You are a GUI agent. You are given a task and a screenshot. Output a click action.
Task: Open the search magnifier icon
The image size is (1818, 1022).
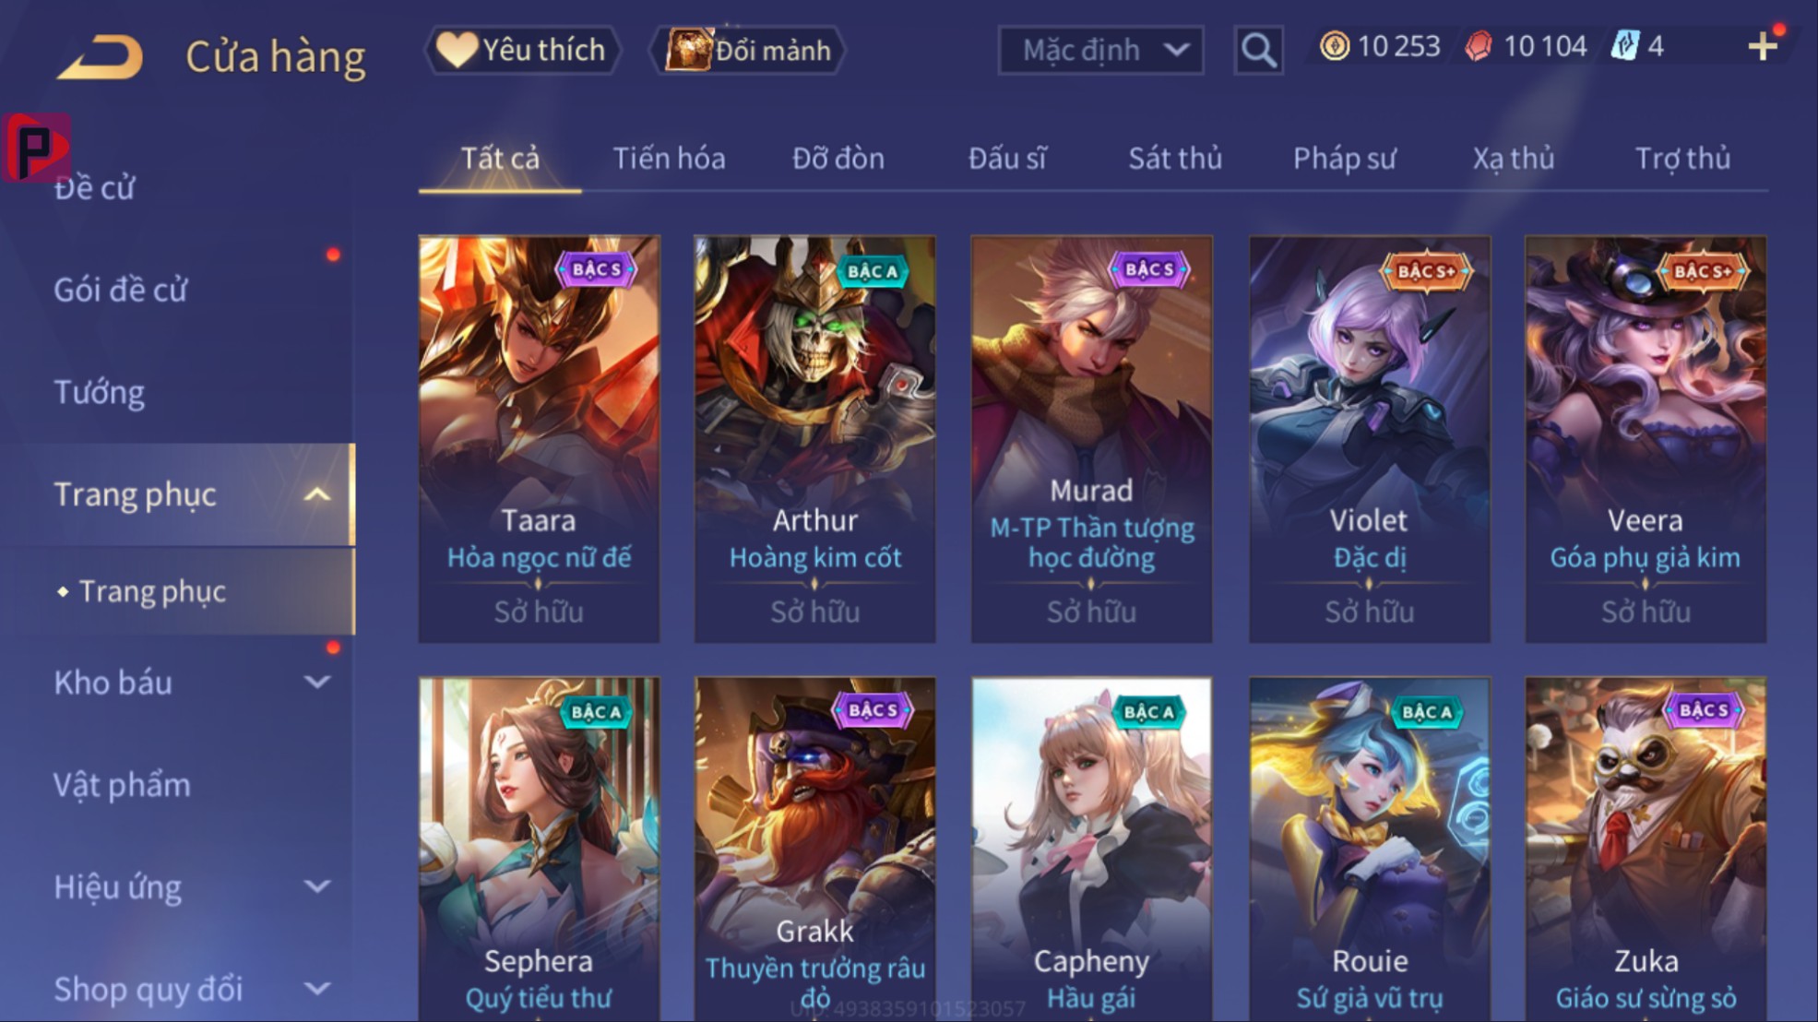[1258, 49]
